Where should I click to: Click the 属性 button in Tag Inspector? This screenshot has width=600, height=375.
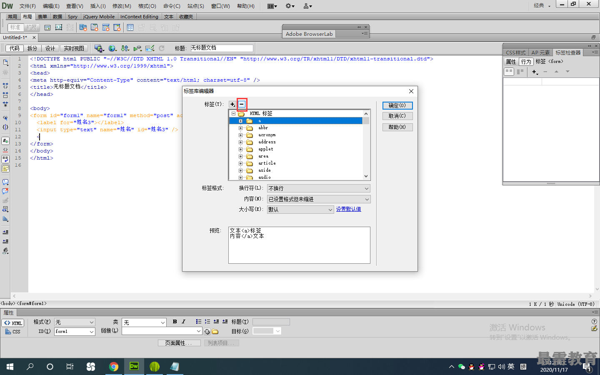[511, 62]
